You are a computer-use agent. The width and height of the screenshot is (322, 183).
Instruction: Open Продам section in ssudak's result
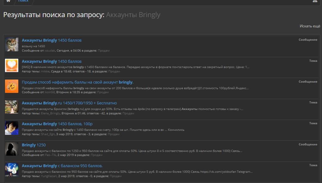click(x=104, y=51)
